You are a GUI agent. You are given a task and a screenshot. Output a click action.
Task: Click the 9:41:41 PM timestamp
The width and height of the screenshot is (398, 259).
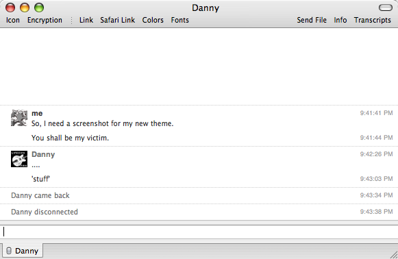[377, 113]
